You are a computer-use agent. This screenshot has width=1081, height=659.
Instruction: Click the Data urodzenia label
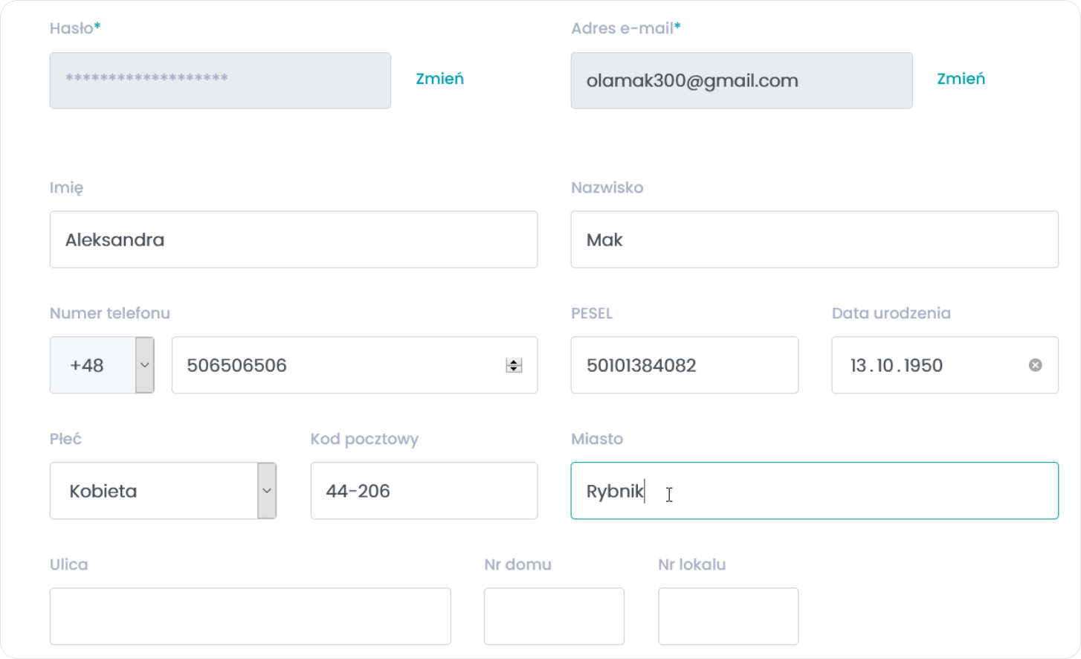click(891, 313)
